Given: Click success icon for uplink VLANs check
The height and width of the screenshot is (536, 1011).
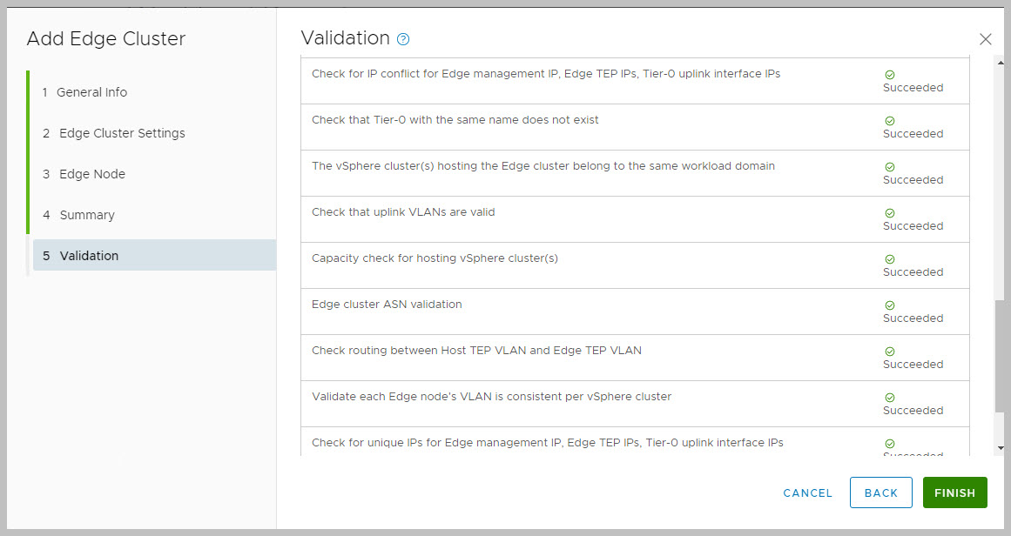Looking at the screenshot, I should 889,213.
